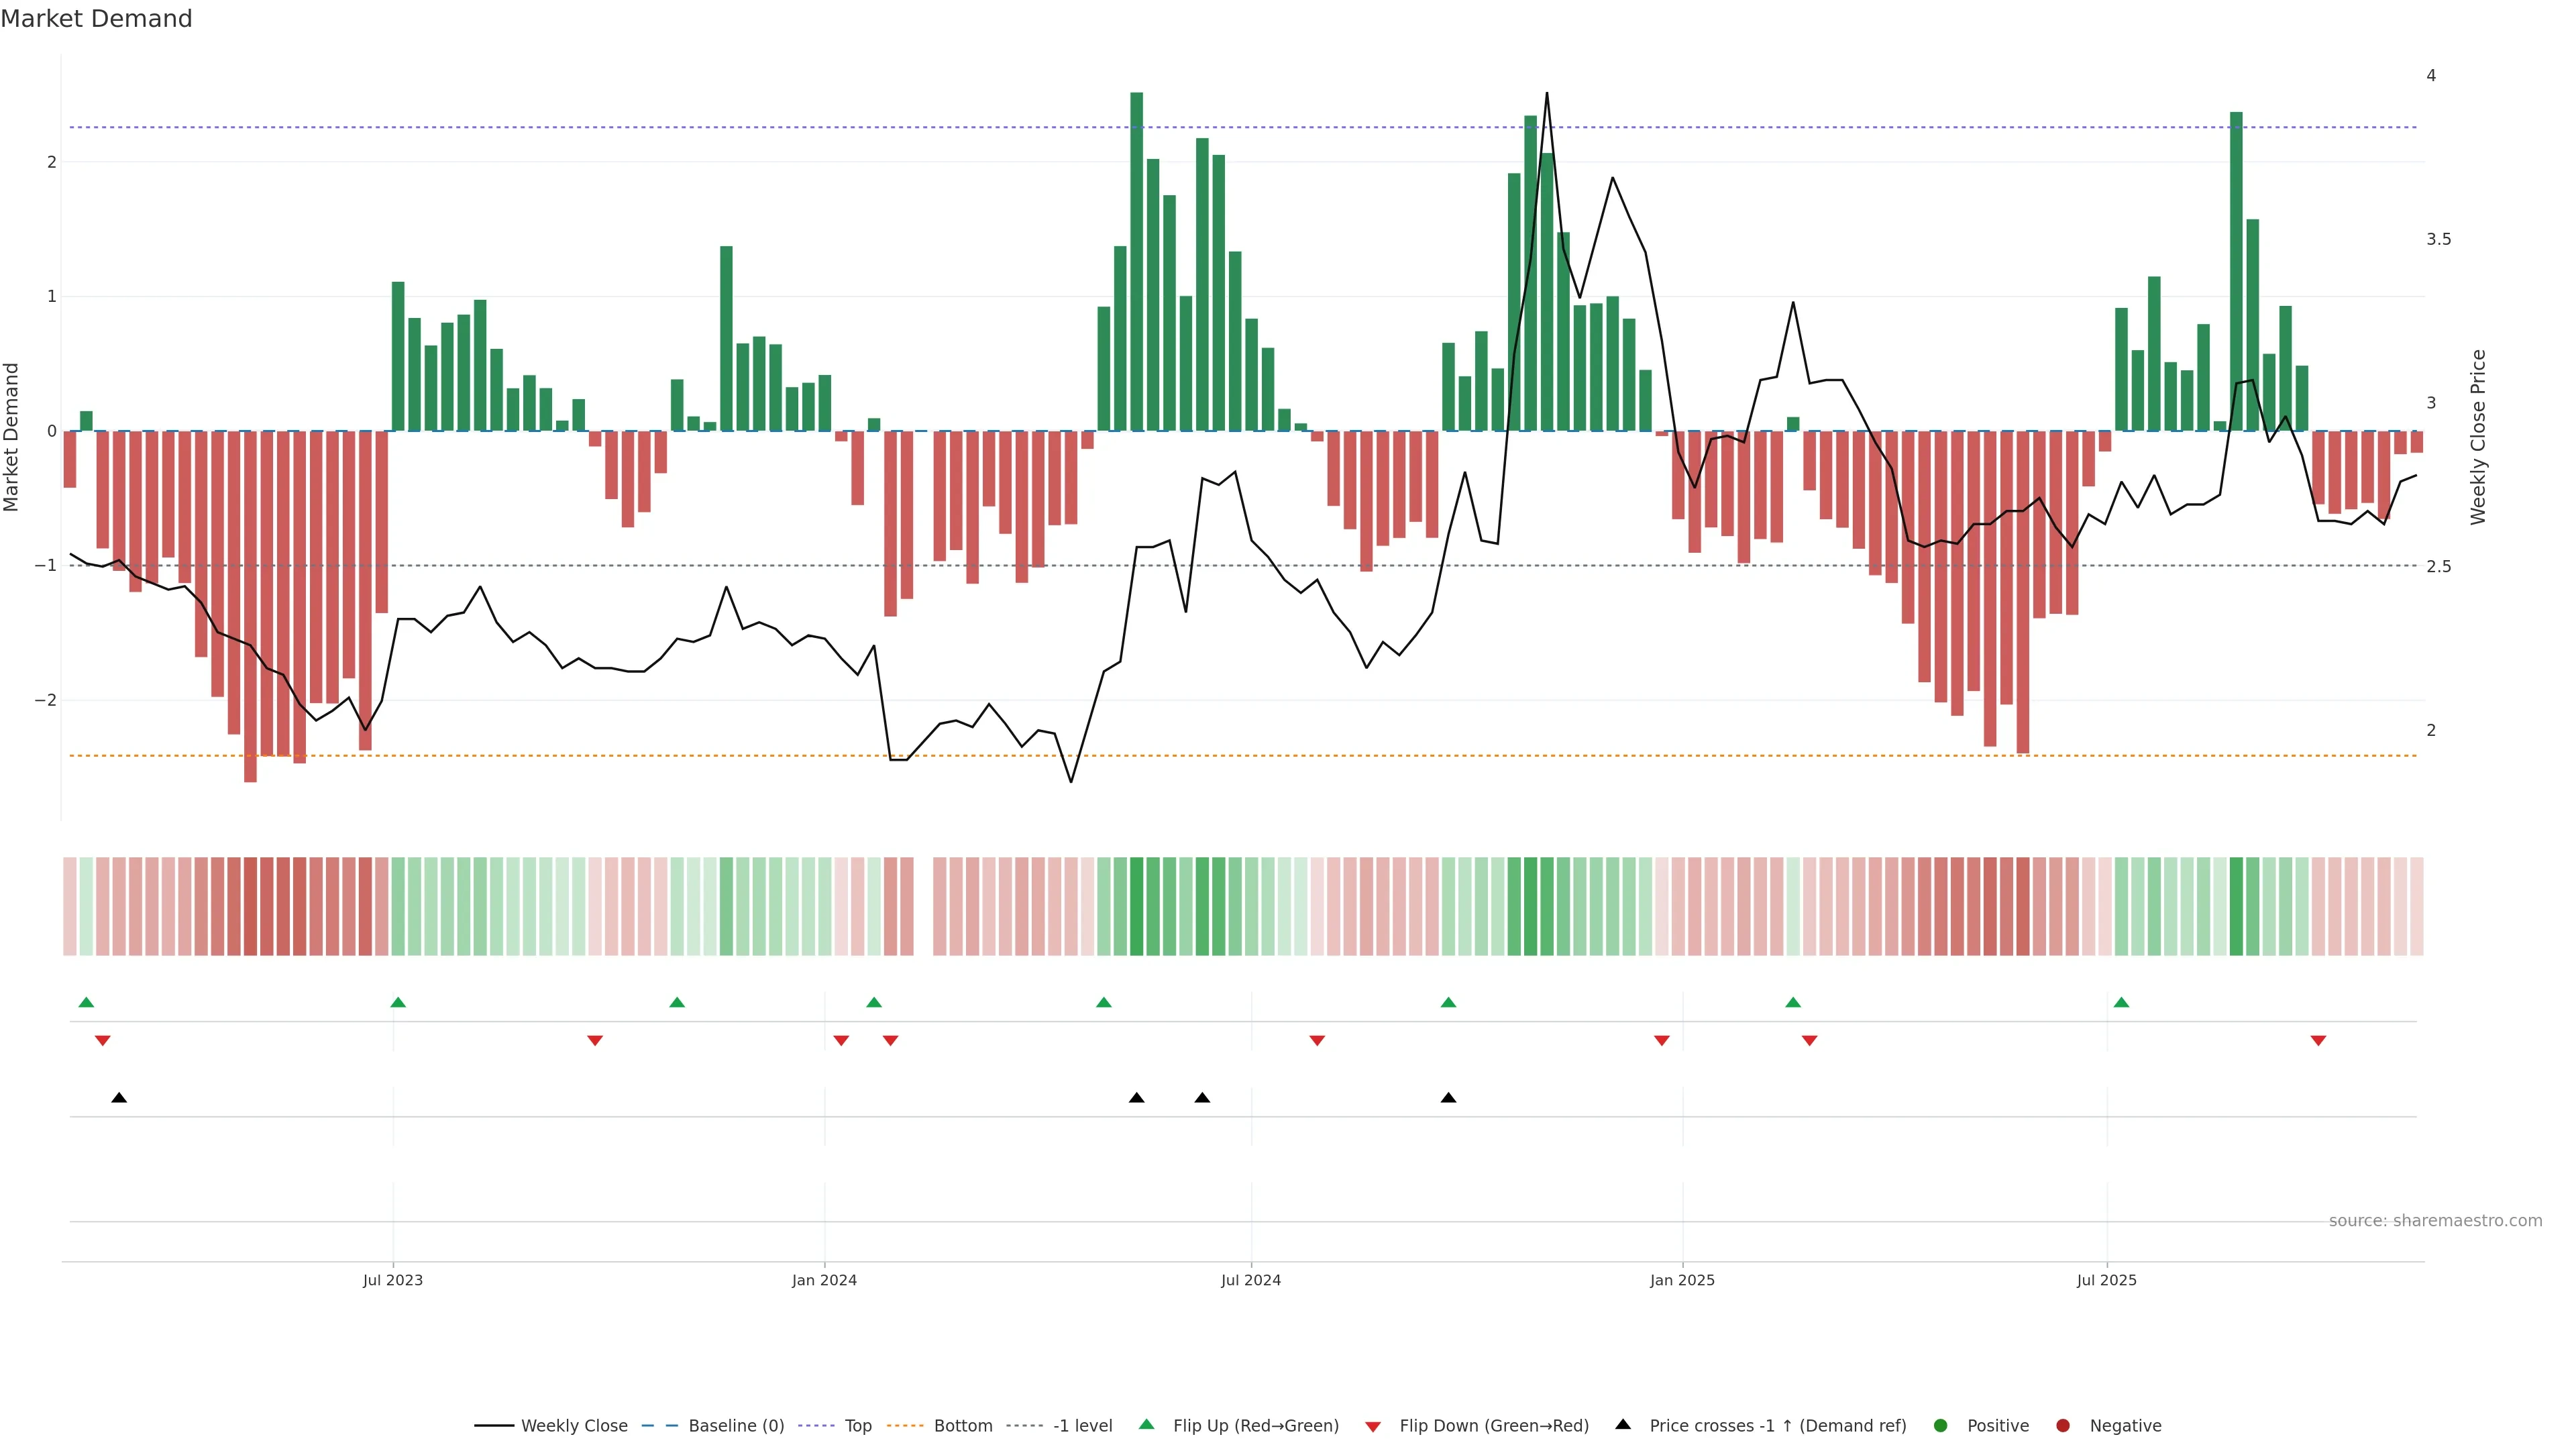Click Flip Up green triangle legend icon
This screenshot has height=1449, width=2576.
[x=1146, y=1425]
